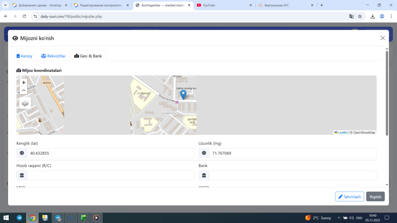Open the 2°C Sunny weather widget

(x=318, y=218)
